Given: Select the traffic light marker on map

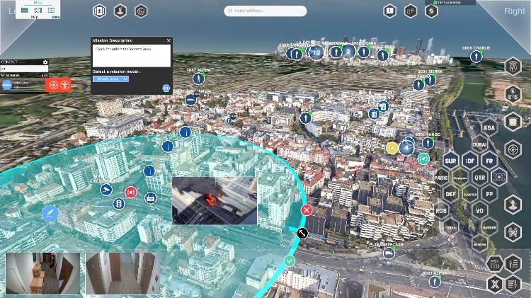Looking at the screenshot, I should tap(119, 204).
